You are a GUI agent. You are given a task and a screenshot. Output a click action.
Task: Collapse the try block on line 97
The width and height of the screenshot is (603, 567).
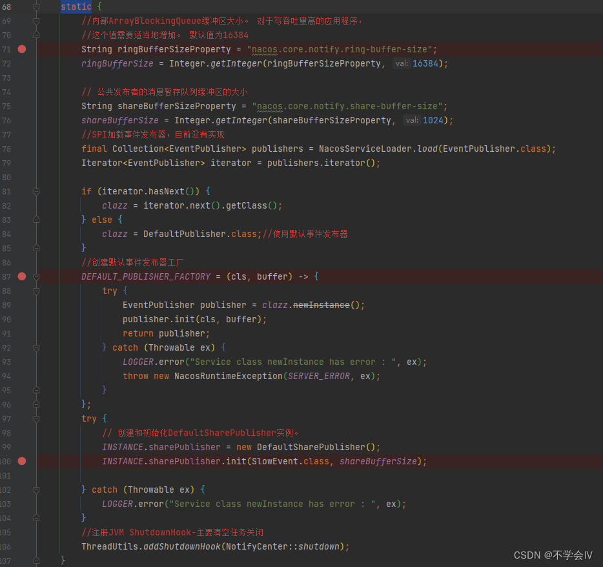(x=37, y=418)
